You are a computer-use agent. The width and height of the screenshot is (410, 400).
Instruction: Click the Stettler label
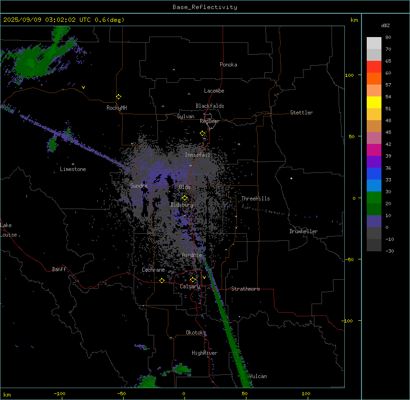[302, 113]
